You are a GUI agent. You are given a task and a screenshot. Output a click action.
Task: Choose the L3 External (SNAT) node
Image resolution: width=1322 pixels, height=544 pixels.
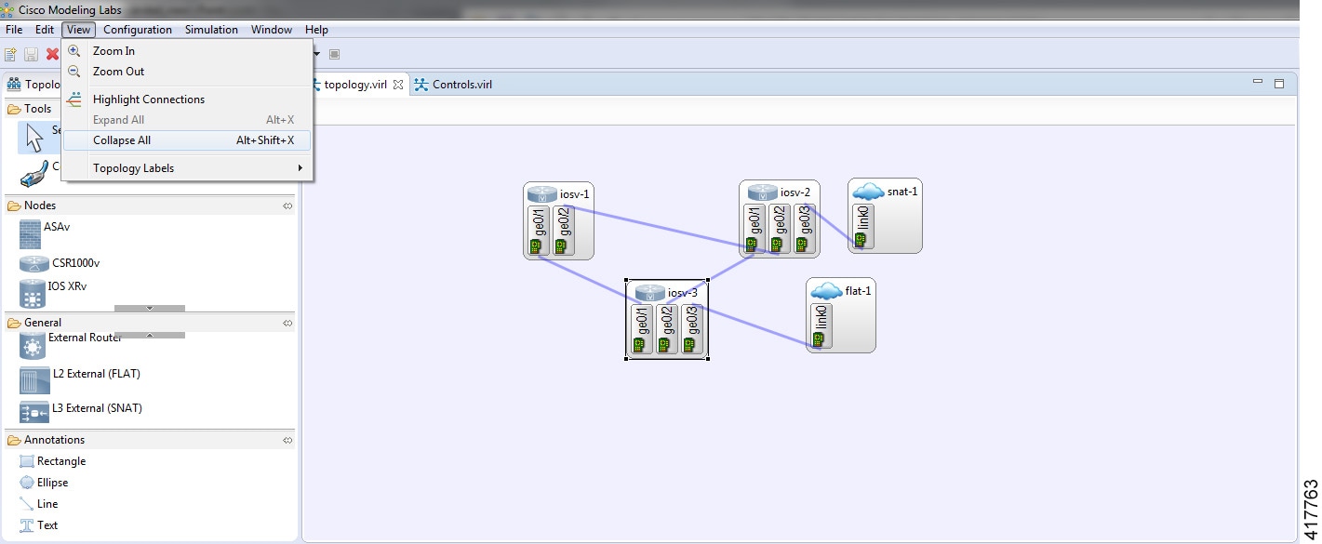(x=95, y=408)
